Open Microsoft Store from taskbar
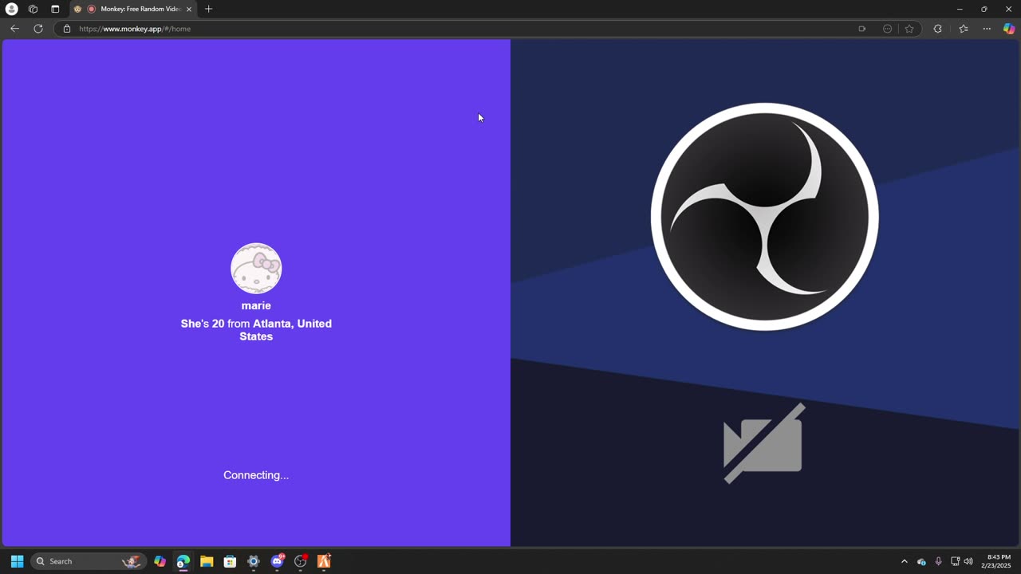The image size is (1021, 574). pyautogui.click(x=230, y=561)
